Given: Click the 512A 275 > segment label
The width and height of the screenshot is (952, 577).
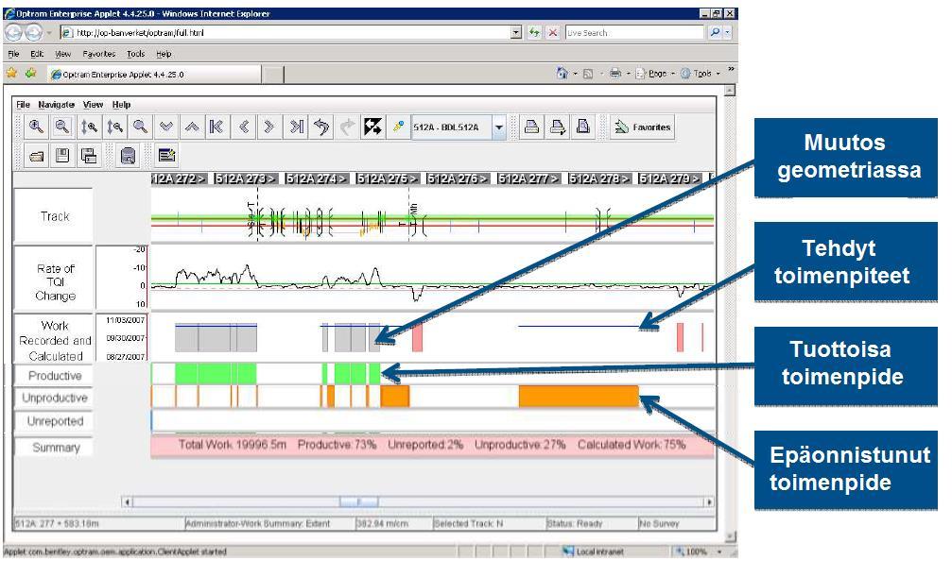Looking at the screenshot, I should click(387, 178).
